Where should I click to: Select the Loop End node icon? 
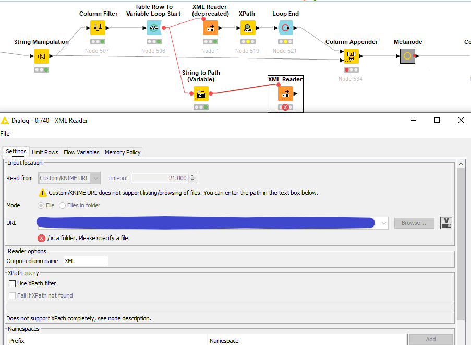[x=285, y=28]
